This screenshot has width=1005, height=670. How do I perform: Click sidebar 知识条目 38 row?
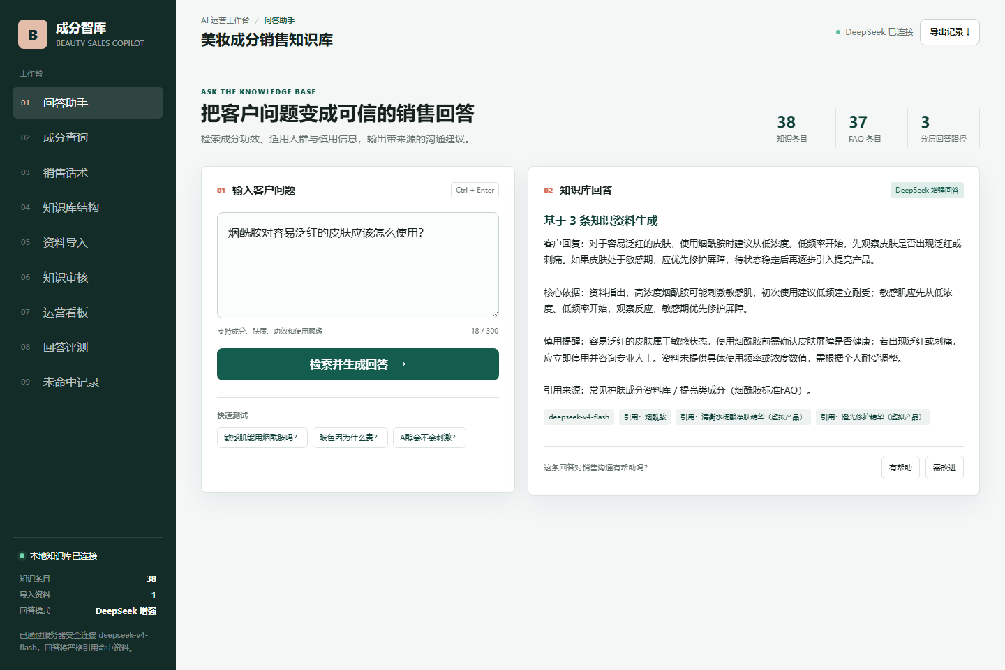(x=88, y=579)
